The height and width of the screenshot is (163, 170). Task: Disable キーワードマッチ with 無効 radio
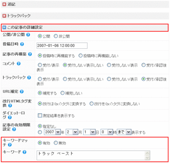point(56,143)
